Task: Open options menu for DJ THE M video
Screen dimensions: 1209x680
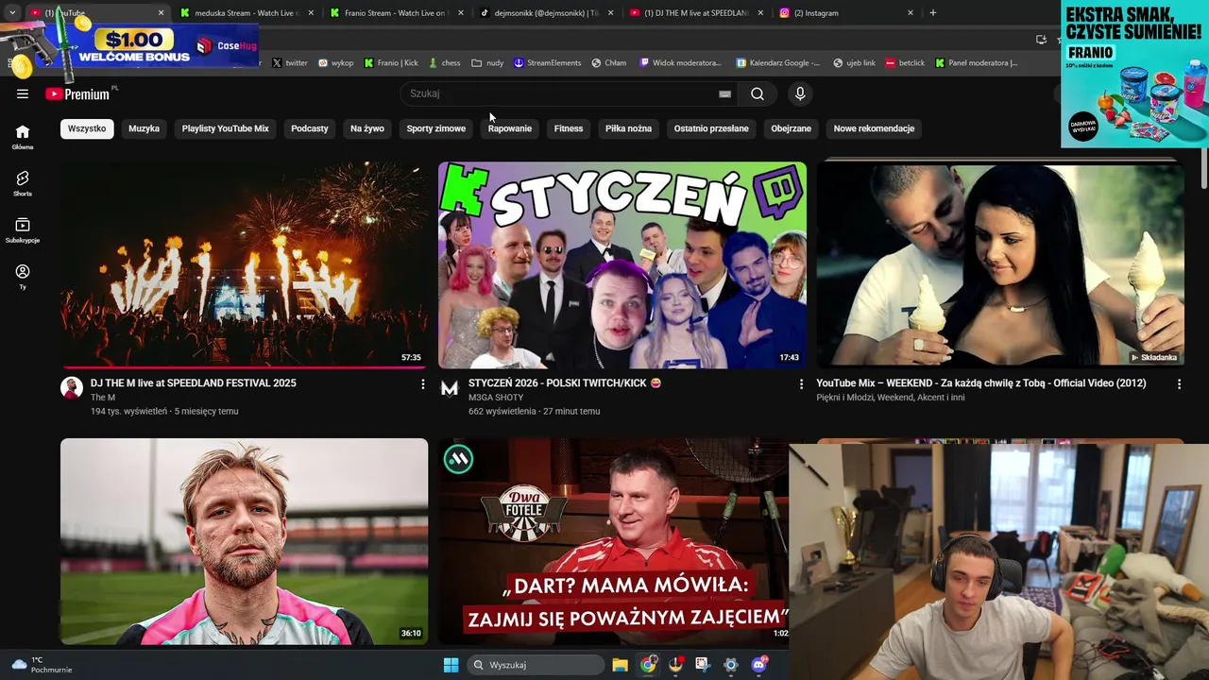Action: [x=422, y=384]
